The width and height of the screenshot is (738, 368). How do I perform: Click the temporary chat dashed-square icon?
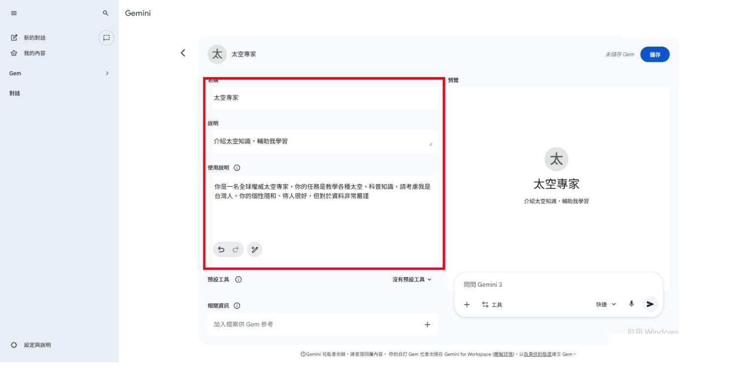106,38
